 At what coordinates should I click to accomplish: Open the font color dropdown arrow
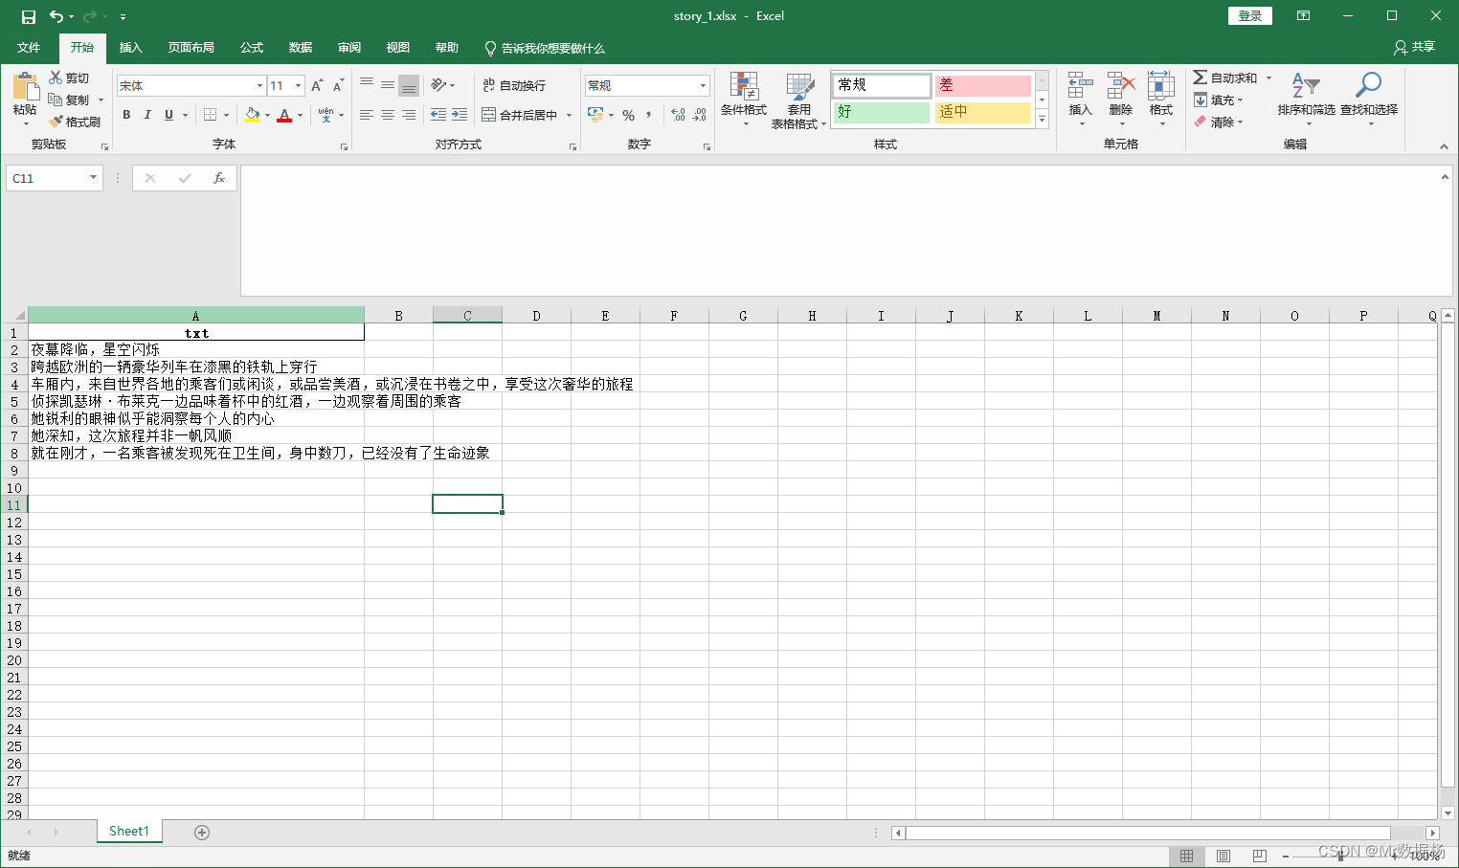300,115
